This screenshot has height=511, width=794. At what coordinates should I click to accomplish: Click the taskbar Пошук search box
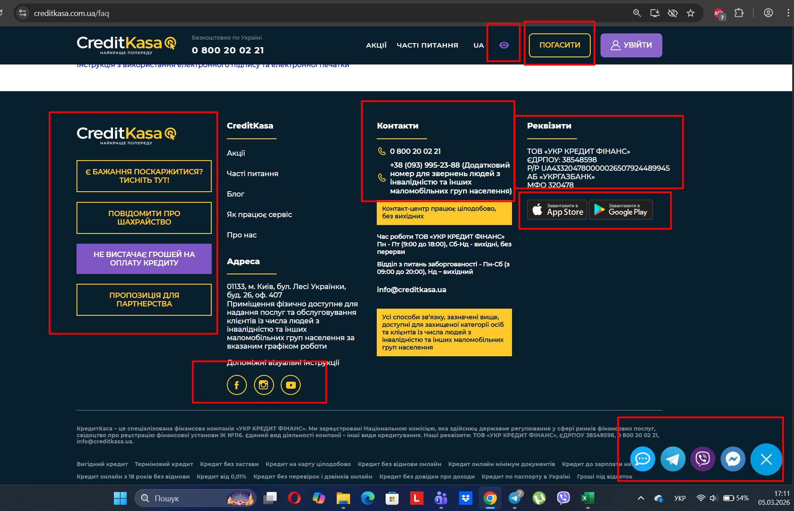[196, 498]
